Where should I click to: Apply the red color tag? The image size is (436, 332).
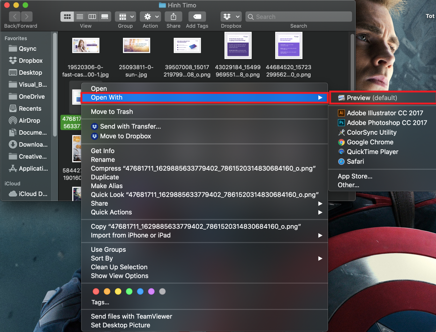pyautogui.click(x=96, y=291)
